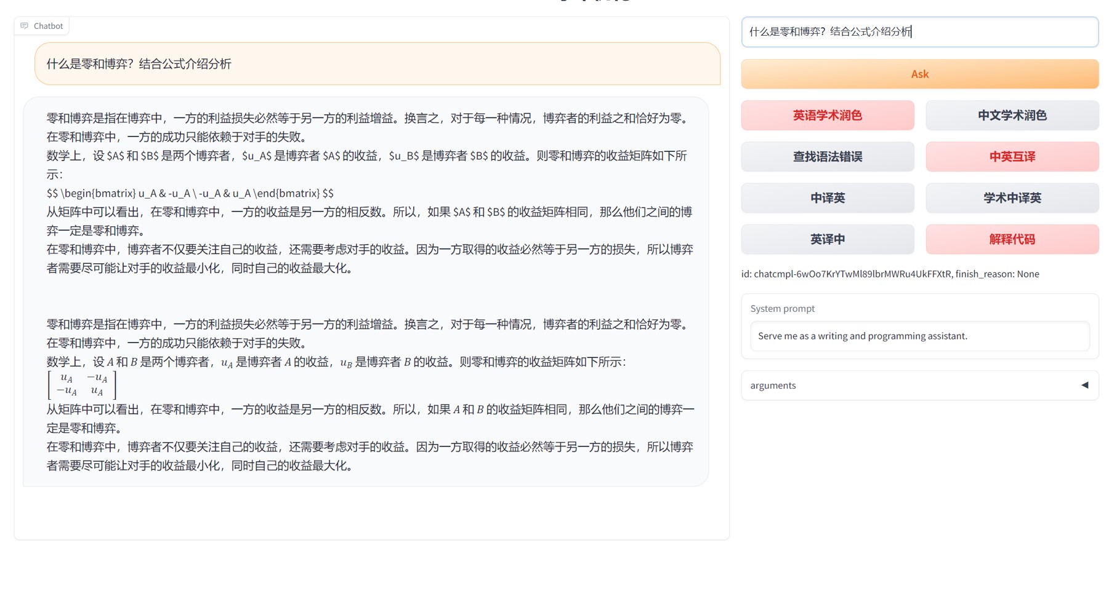Click the chatcmpl id status text

coord(889,274)
